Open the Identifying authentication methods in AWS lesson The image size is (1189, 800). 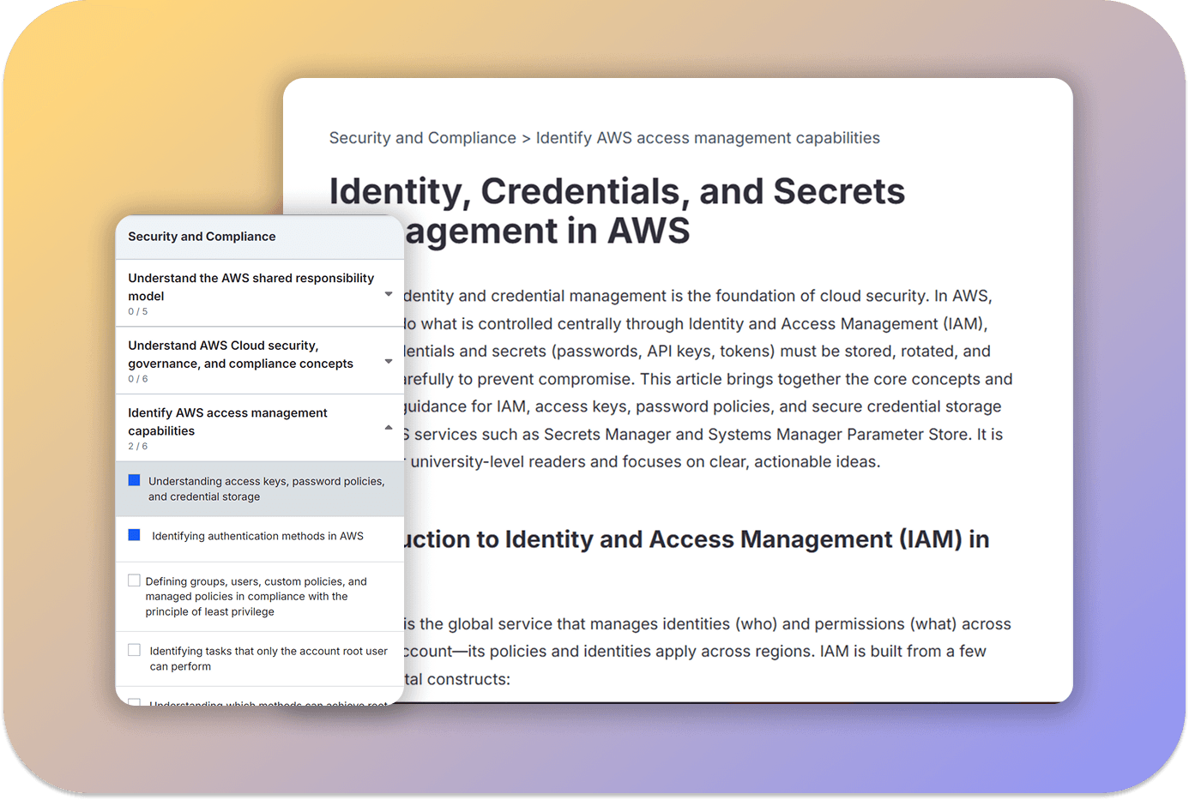257,536
